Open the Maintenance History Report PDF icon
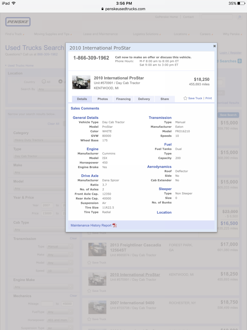Viewport: 247px width, 330px height. [115, 225]
